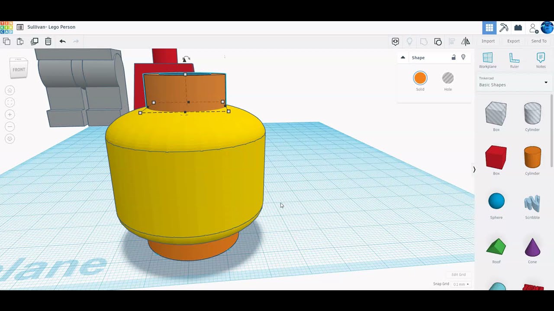The width and height of the screenshot is (554, 311).
Task: Choose the orange Solid color swatch
Action: (420, 78)
